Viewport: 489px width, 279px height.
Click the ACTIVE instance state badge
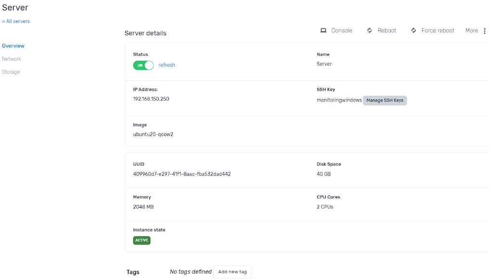tap(142, 240)
